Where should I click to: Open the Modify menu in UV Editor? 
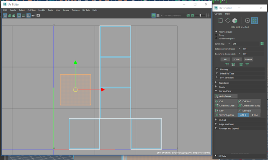[x=42, y=10]
